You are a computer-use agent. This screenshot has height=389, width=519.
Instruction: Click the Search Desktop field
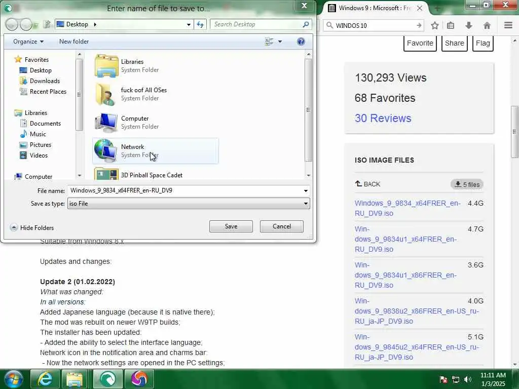point(256,24)
